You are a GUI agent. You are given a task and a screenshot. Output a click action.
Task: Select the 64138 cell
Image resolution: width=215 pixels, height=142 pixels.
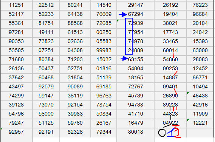[x=75, y=14]
